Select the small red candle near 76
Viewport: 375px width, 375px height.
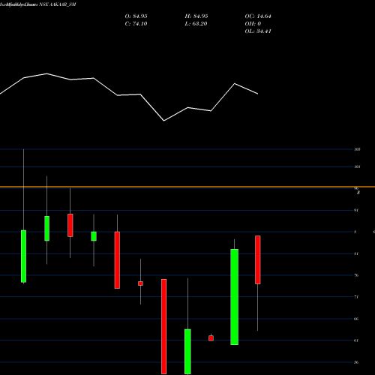140,283
